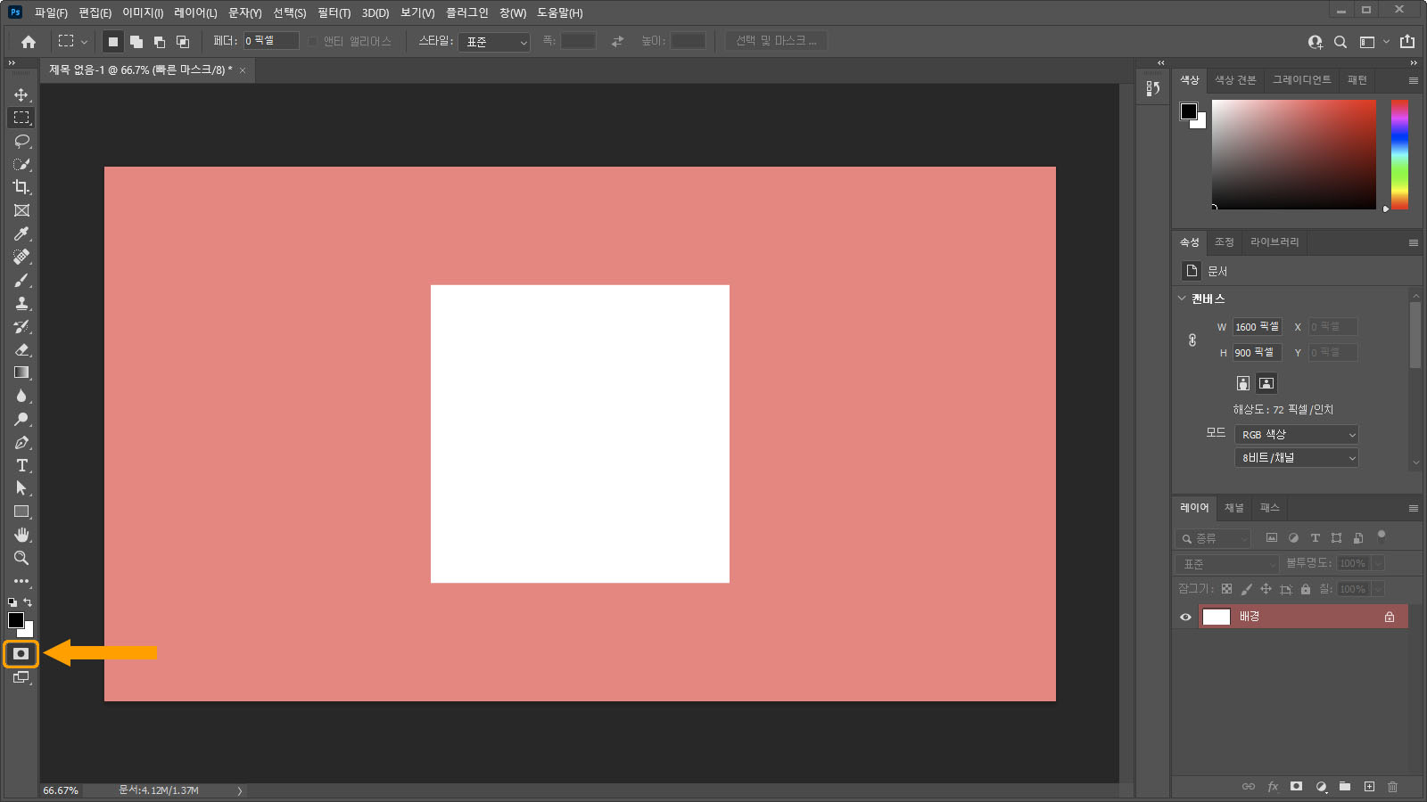Open the Layers panel options menu

1414,508
